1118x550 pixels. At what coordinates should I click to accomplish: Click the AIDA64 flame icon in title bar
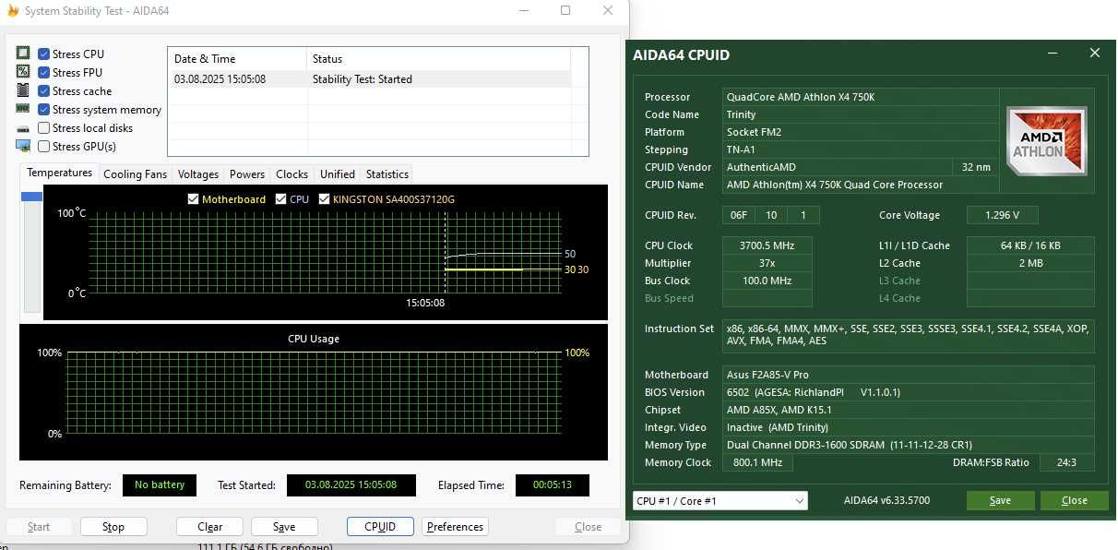click(x=12, y=11)
